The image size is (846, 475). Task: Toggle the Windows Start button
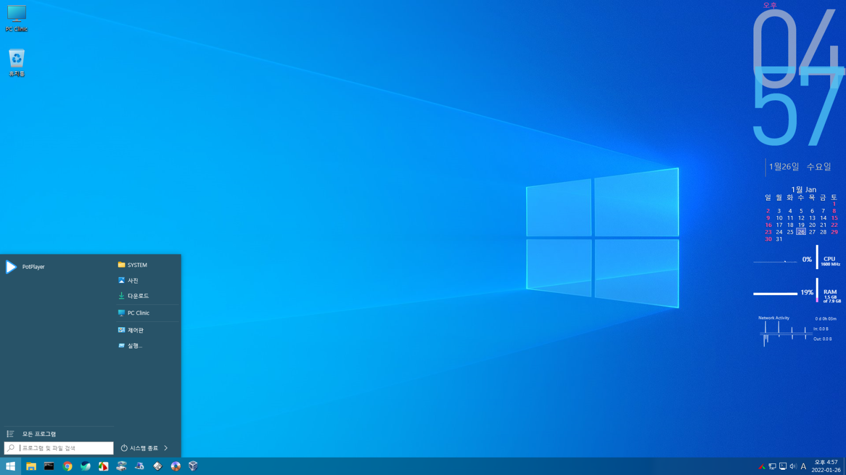pyautogui.click(x=10, y=466)
